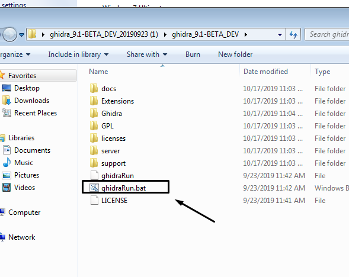Open the Organize dropdown menu
This screenshot has width=349, height=277.
(x=15, y=54)
